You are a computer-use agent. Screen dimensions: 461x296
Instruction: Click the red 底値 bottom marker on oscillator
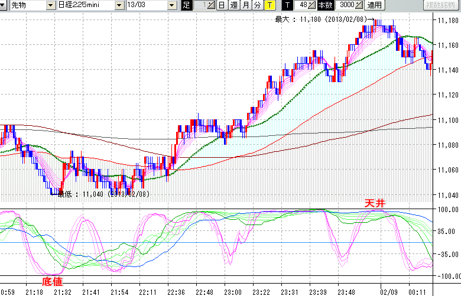coord(52,281)
